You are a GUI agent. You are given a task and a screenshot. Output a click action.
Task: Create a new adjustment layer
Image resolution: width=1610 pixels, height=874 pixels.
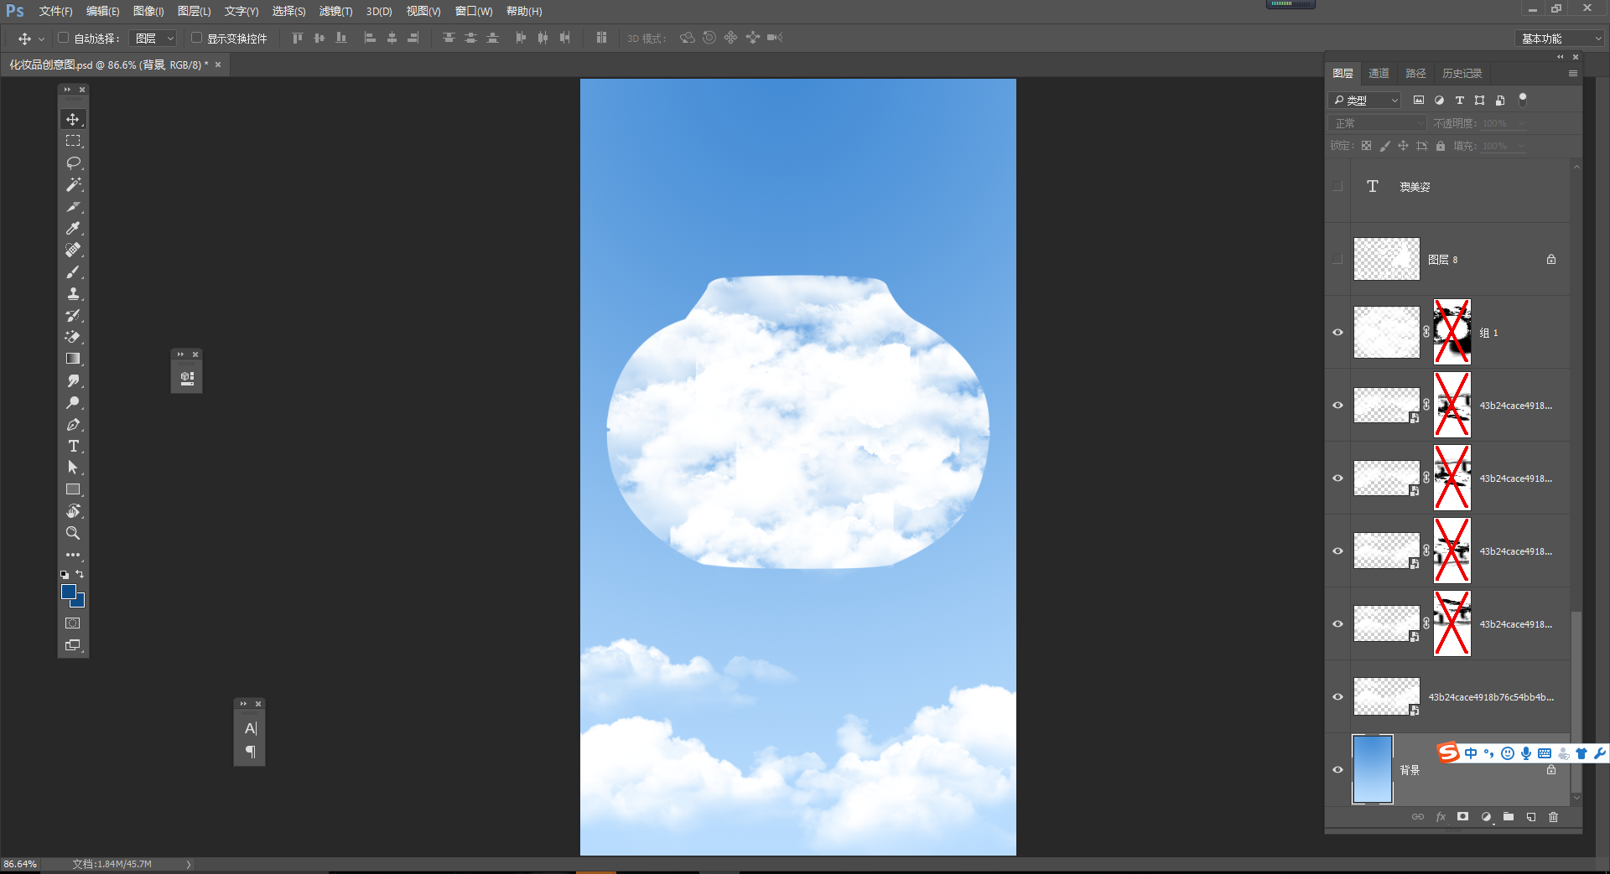click(x=1486, y=817)
